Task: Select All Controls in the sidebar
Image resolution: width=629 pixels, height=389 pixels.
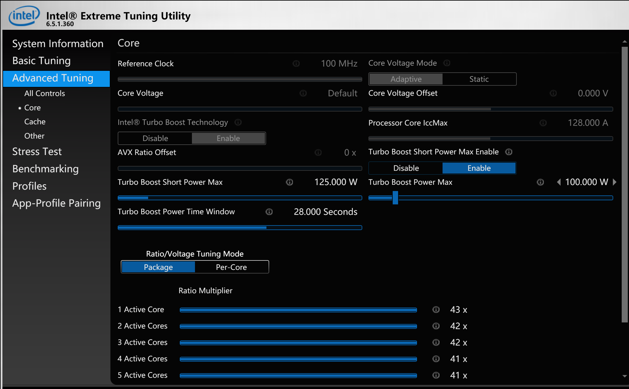Action: click(x=44, y=93)
